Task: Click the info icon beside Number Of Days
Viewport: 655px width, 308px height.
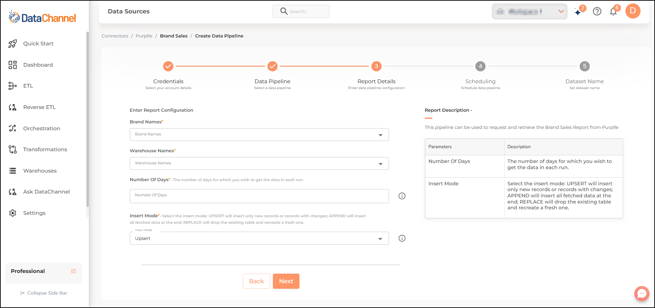Action: (402, 196)
